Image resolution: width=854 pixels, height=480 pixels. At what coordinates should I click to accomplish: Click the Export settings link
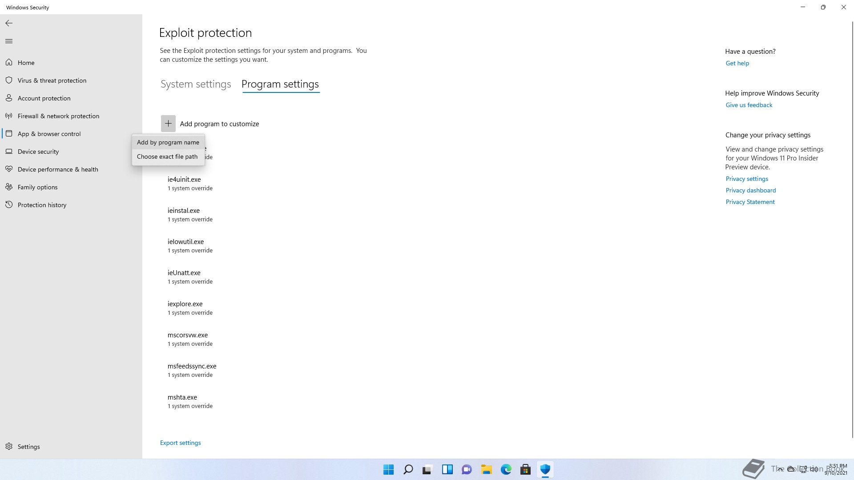click(180, 443)
